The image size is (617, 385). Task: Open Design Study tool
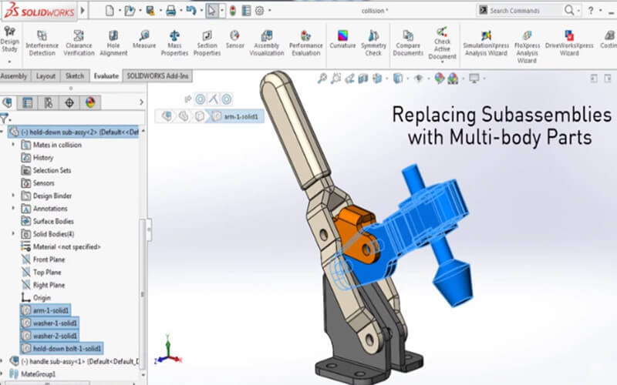click(x=9, y=39)
